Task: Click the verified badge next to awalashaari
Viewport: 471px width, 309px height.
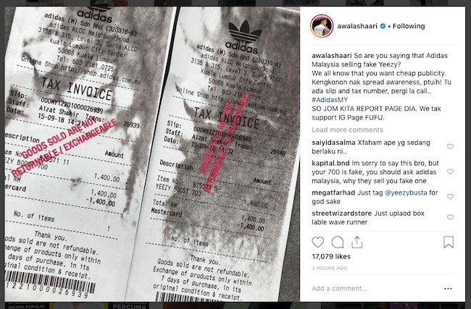Action: (383, 26)
